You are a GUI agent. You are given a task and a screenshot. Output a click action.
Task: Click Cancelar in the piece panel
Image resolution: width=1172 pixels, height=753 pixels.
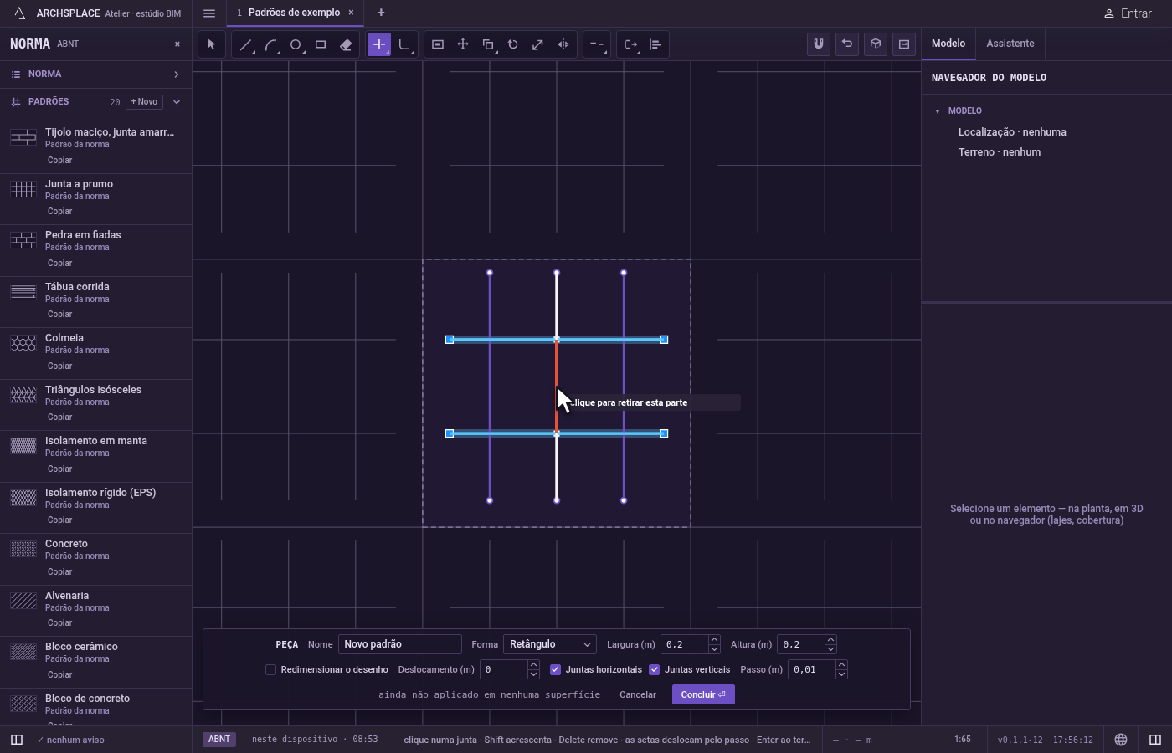(x=638, y=694)
